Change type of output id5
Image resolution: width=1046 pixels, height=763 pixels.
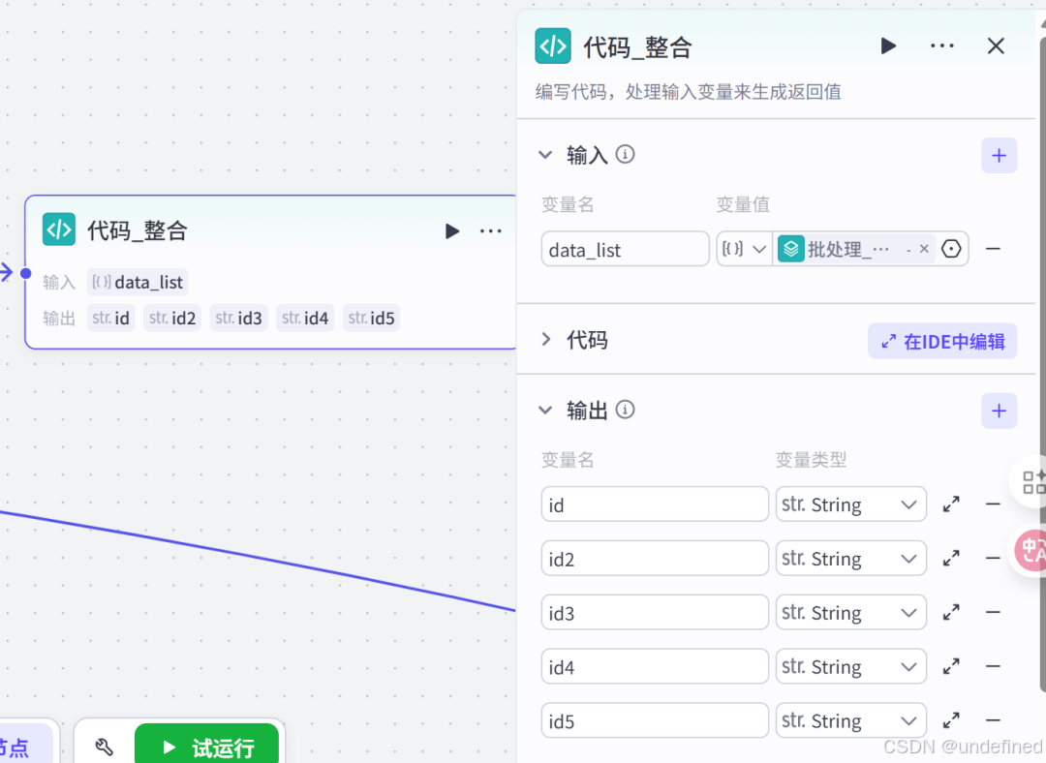pos(850,720)
